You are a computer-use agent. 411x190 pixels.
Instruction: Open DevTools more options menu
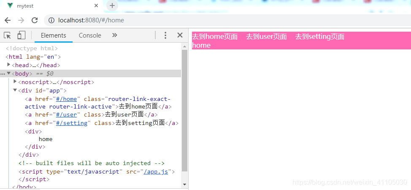tap(165, 35)
